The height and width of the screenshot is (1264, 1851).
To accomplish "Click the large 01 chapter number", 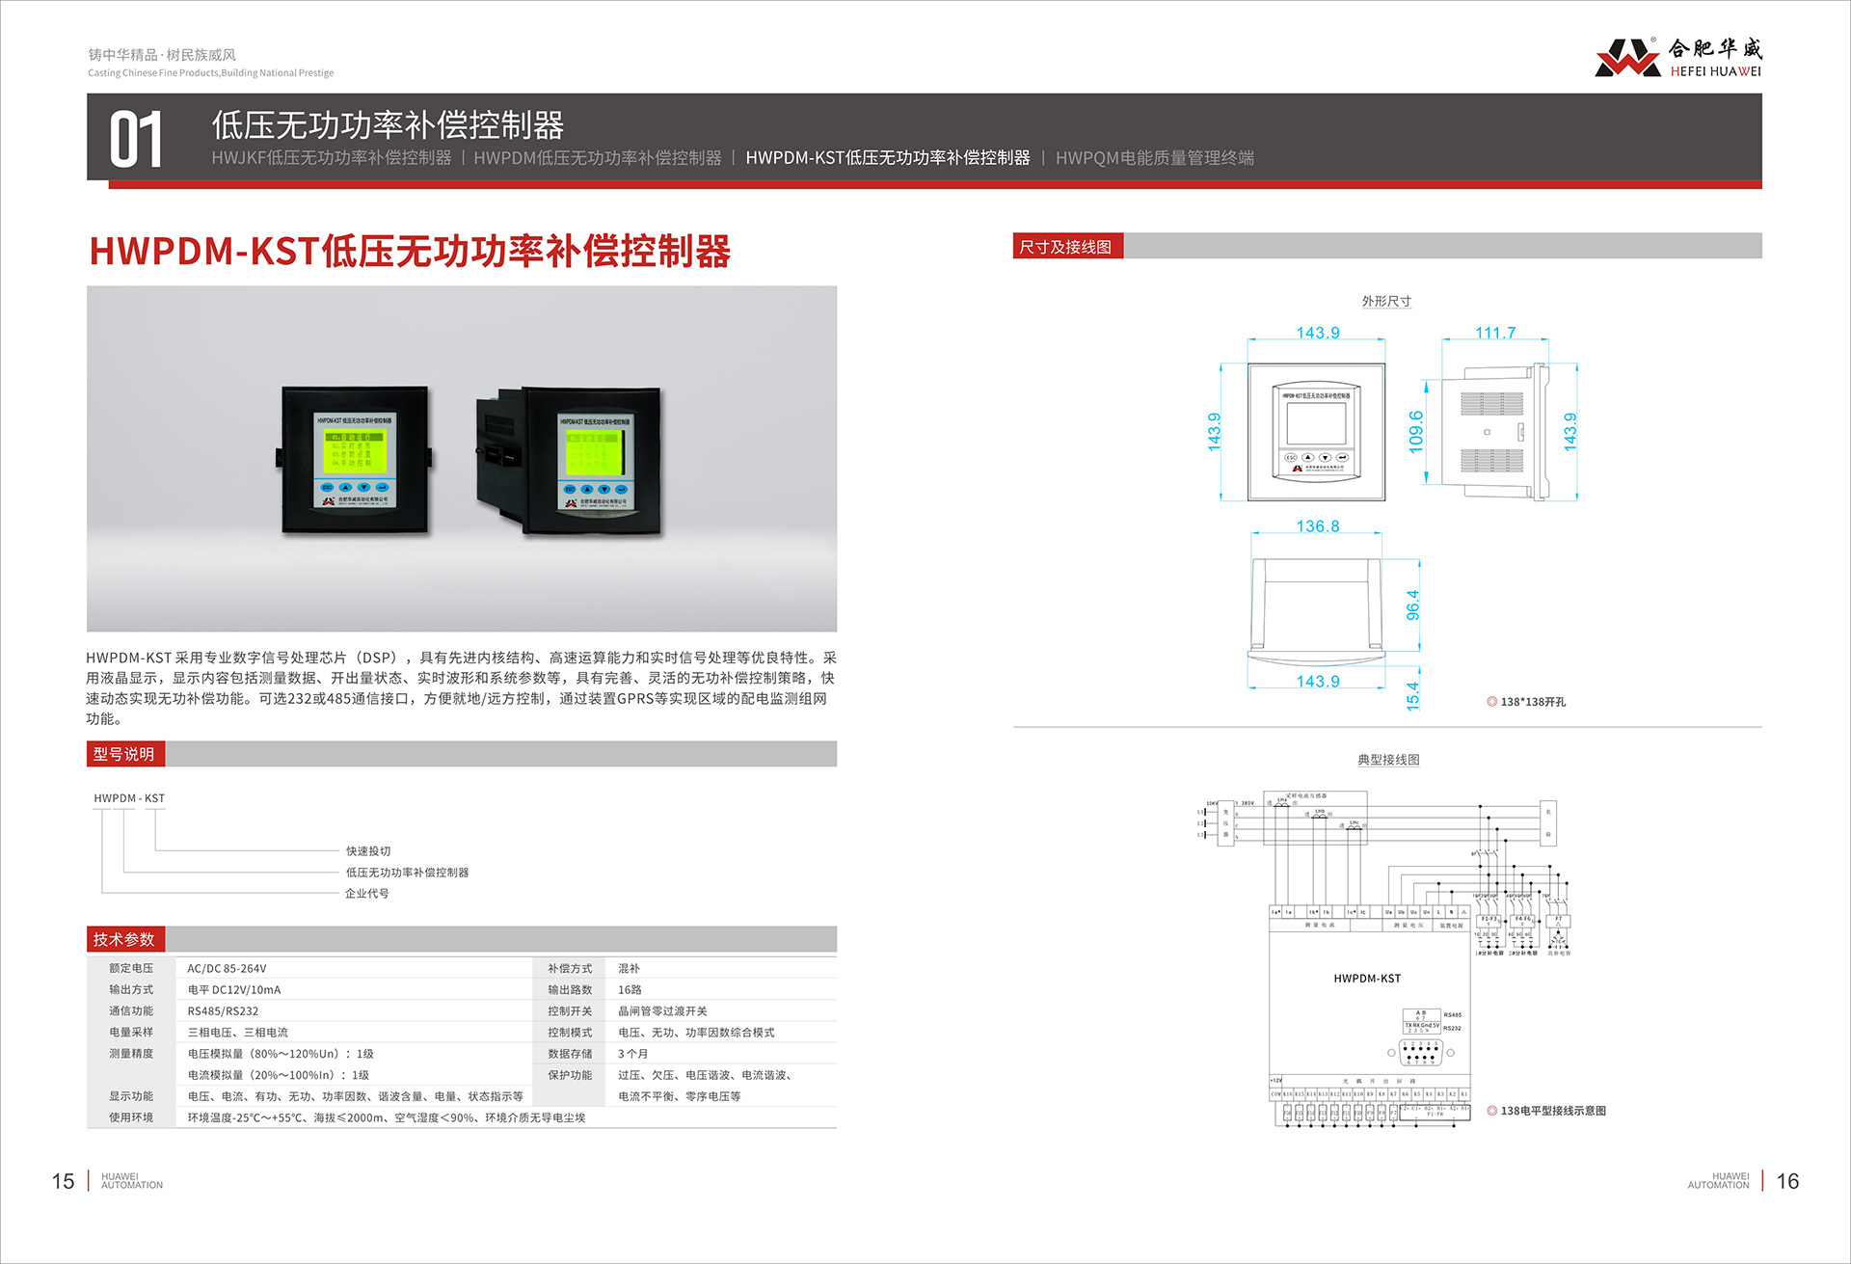I will point(136,141).
